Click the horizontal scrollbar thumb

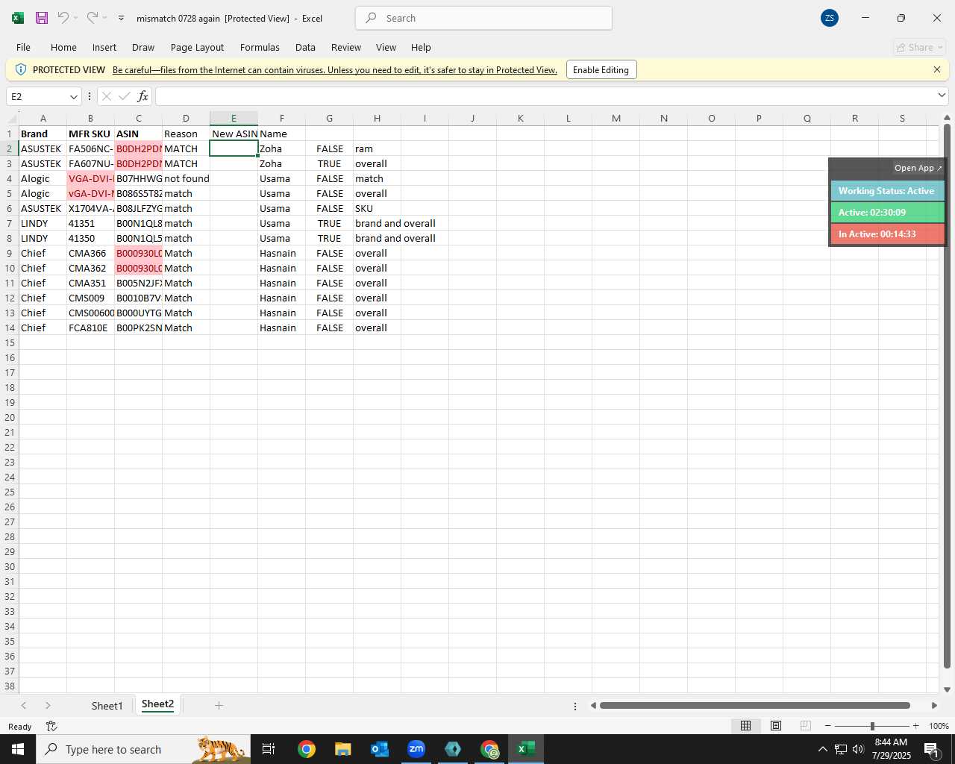(754, 705)
